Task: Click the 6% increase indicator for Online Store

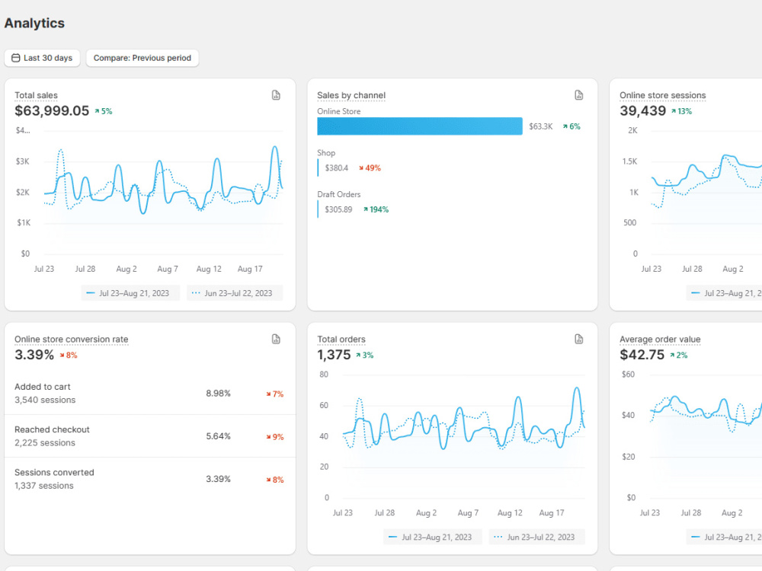Action: [571, 126]
